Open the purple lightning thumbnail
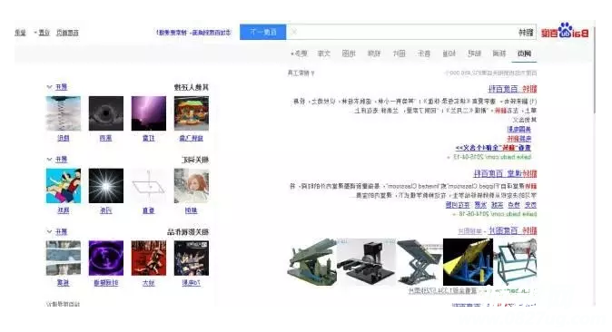Viewport: 612px width, 332px height. coord(149,113)
